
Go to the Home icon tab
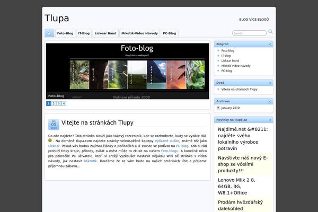[49, 33]
